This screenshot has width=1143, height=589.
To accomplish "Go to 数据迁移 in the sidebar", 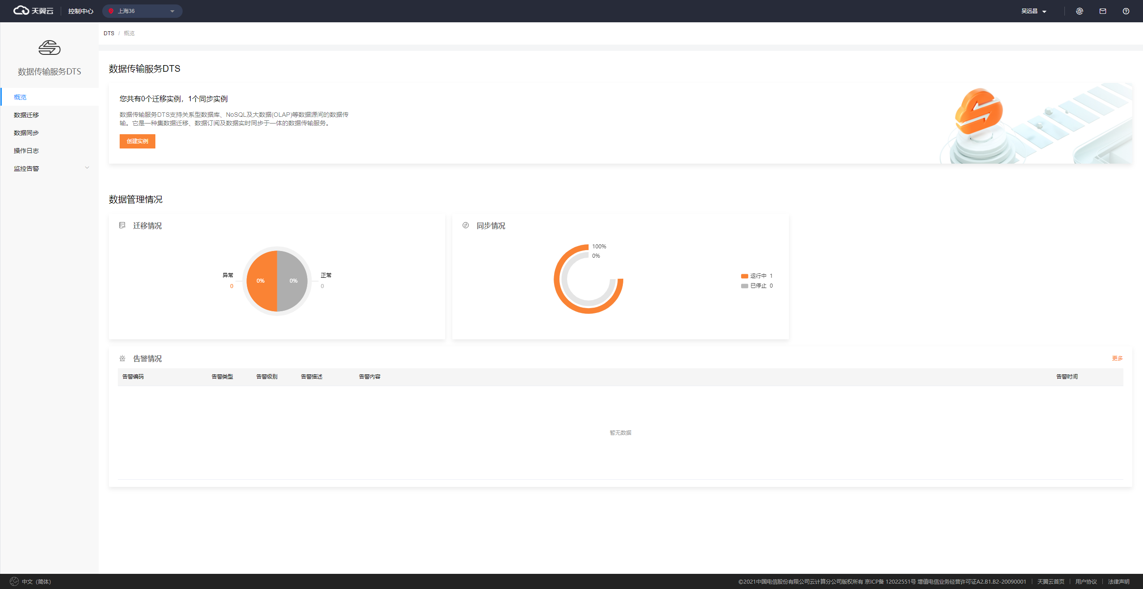I will tap(26, 115).
